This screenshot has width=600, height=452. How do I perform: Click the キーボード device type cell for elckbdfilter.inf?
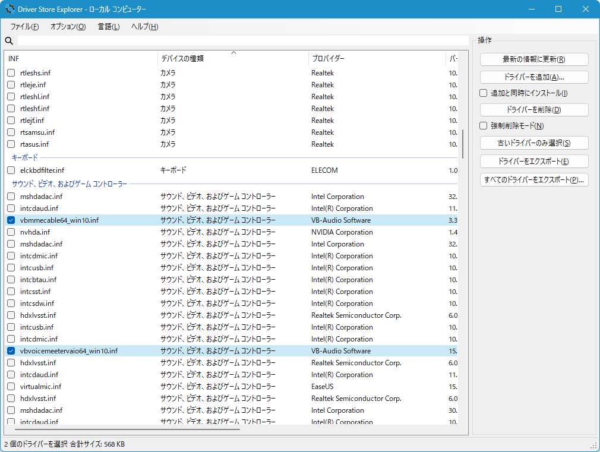tap(173, 170)
